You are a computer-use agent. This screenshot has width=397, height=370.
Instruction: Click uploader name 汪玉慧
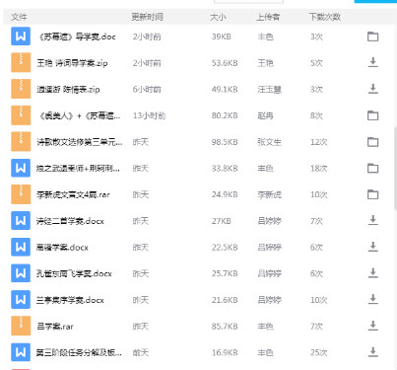[270, 89]
